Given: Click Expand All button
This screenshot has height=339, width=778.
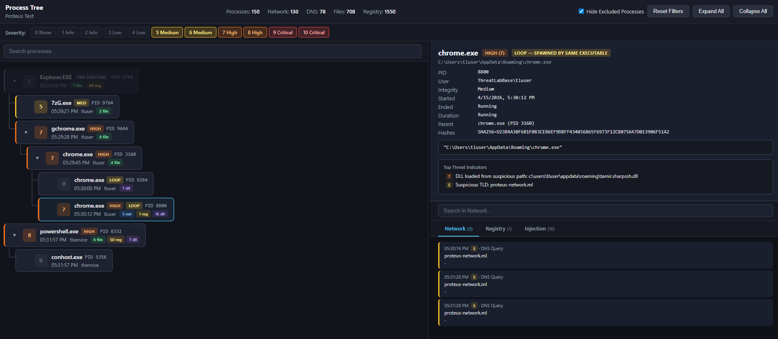Looking at the screenshot, I should click(x=711, y=11).
